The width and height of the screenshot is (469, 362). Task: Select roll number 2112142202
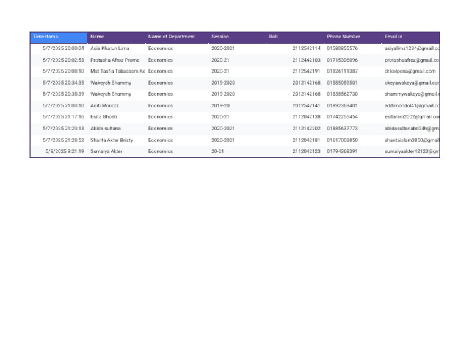307,129
